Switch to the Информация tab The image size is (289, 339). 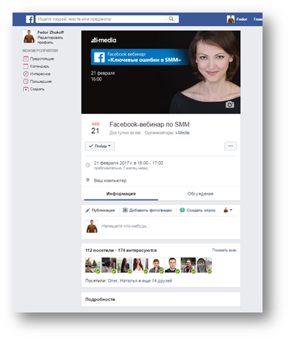[x=121, y=194]
